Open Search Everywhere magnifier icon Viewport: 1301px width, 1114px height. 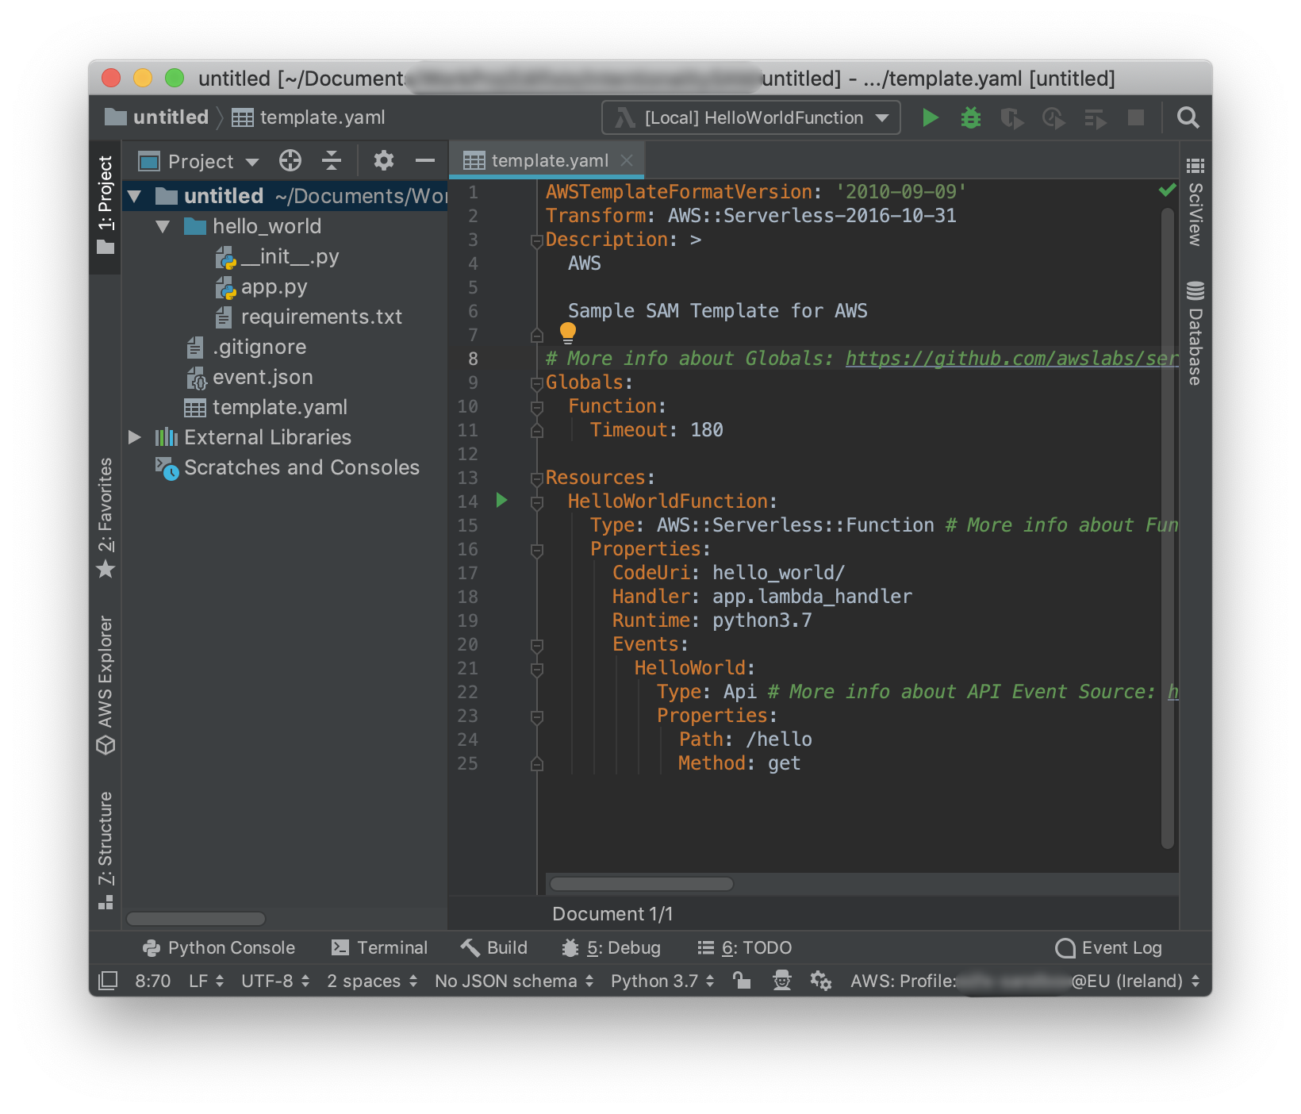[1188, 117]
